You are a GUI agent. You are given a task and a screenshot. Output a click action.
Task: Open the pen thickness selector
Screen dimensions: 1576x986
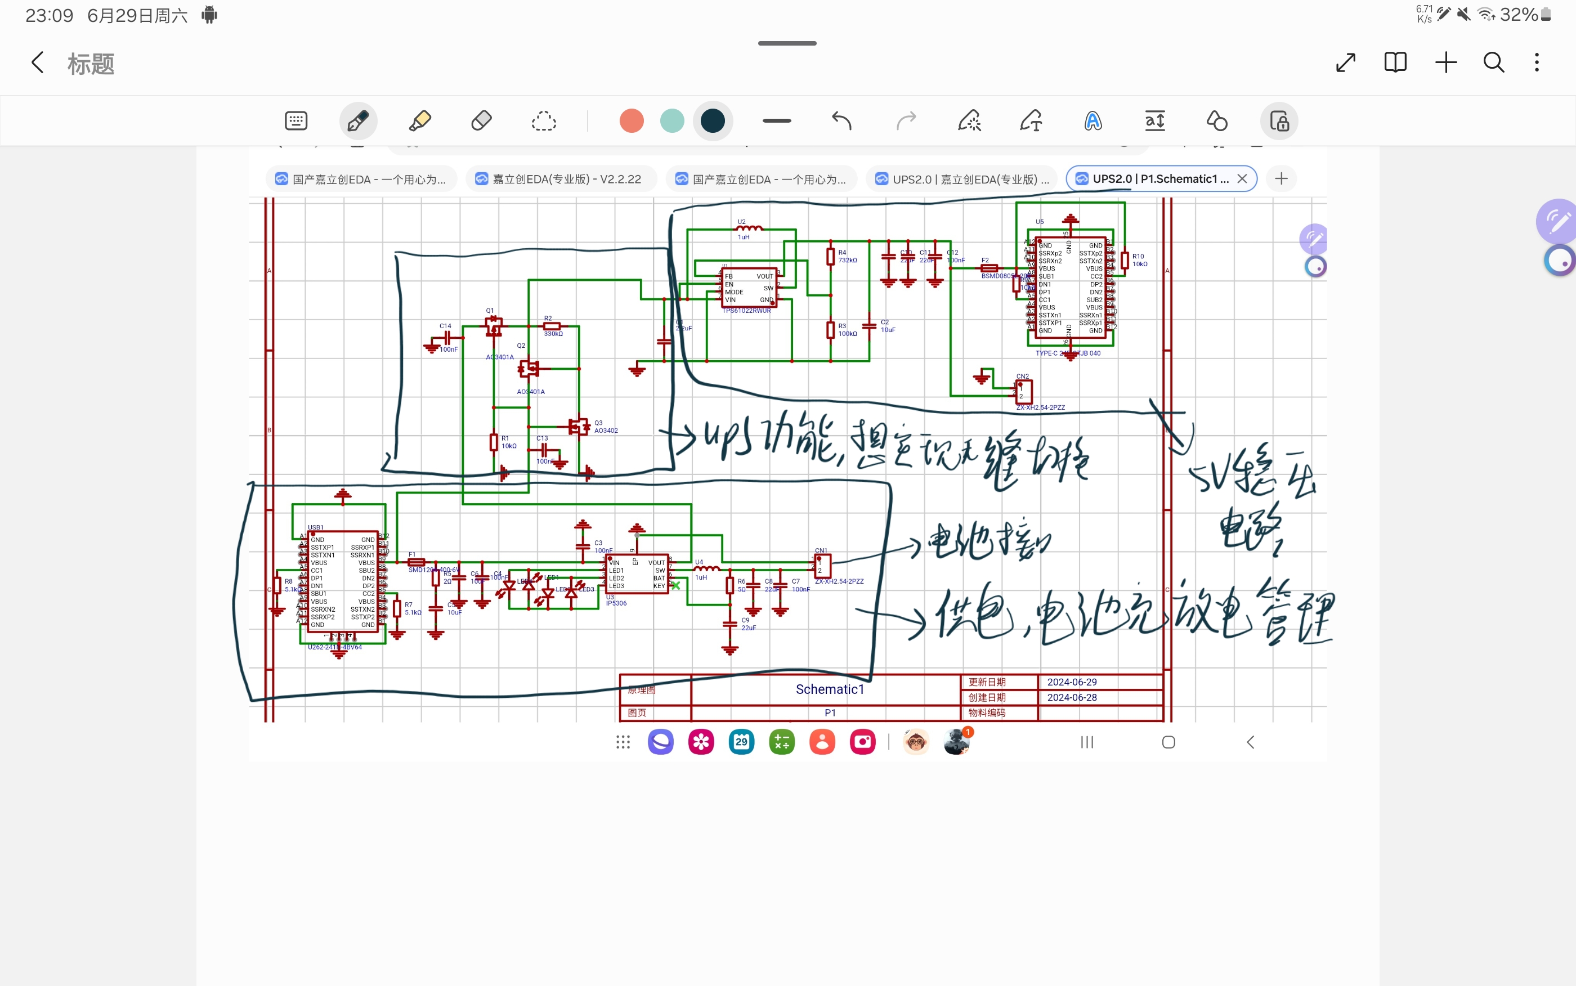[x=777, y=120]
